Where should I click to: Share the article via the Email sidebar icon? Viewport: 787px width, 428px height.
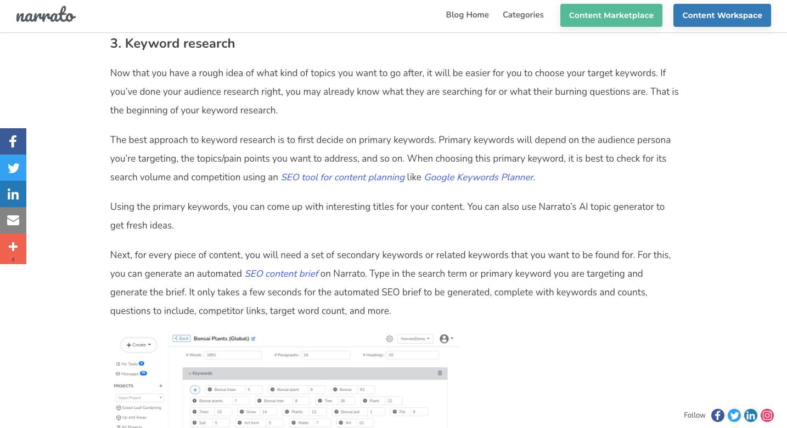click(x=13, y=220)
